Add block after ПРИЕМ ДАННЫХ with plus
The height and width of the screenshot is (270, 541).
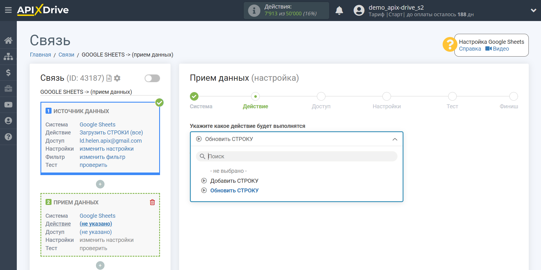pos(100,265)
